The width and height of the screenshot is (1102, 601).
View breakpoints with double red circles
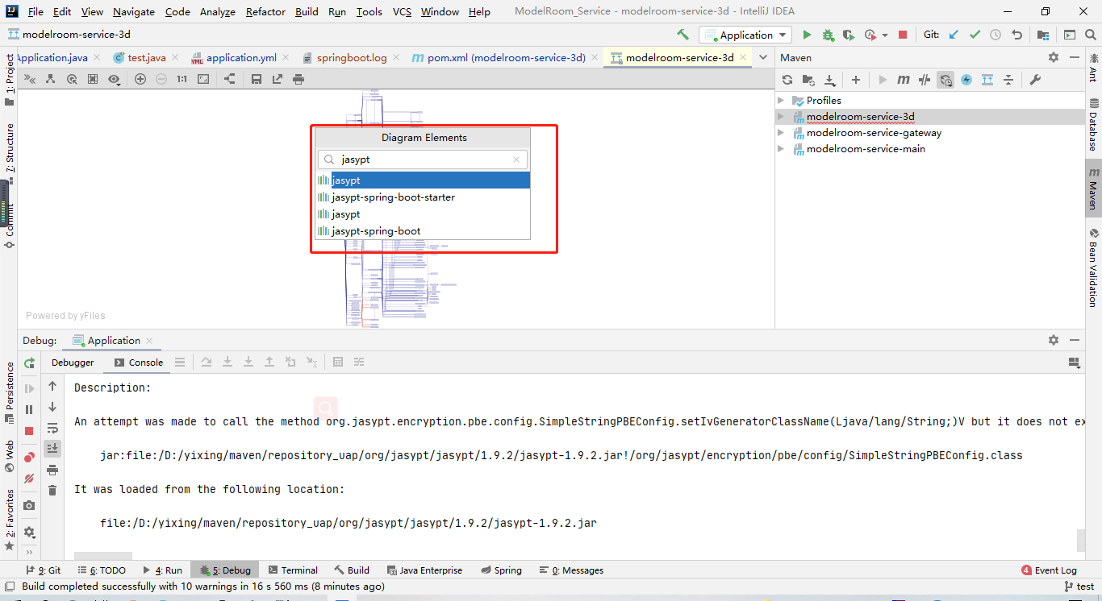[x=29, y=458]
